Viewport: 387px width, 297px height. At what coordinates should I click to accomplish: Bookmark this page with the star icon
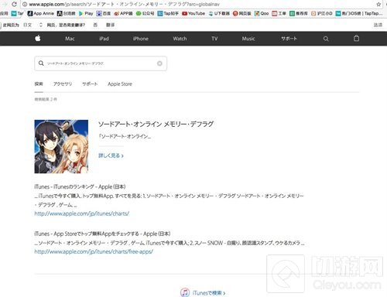378,5
